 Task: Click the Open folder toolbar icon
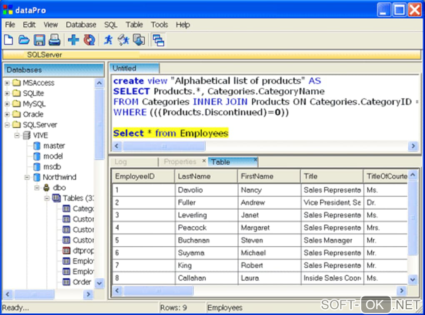(24, 40)
